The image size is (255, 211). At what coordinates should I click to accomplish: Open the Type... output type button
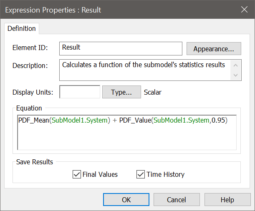coord(121,92)
